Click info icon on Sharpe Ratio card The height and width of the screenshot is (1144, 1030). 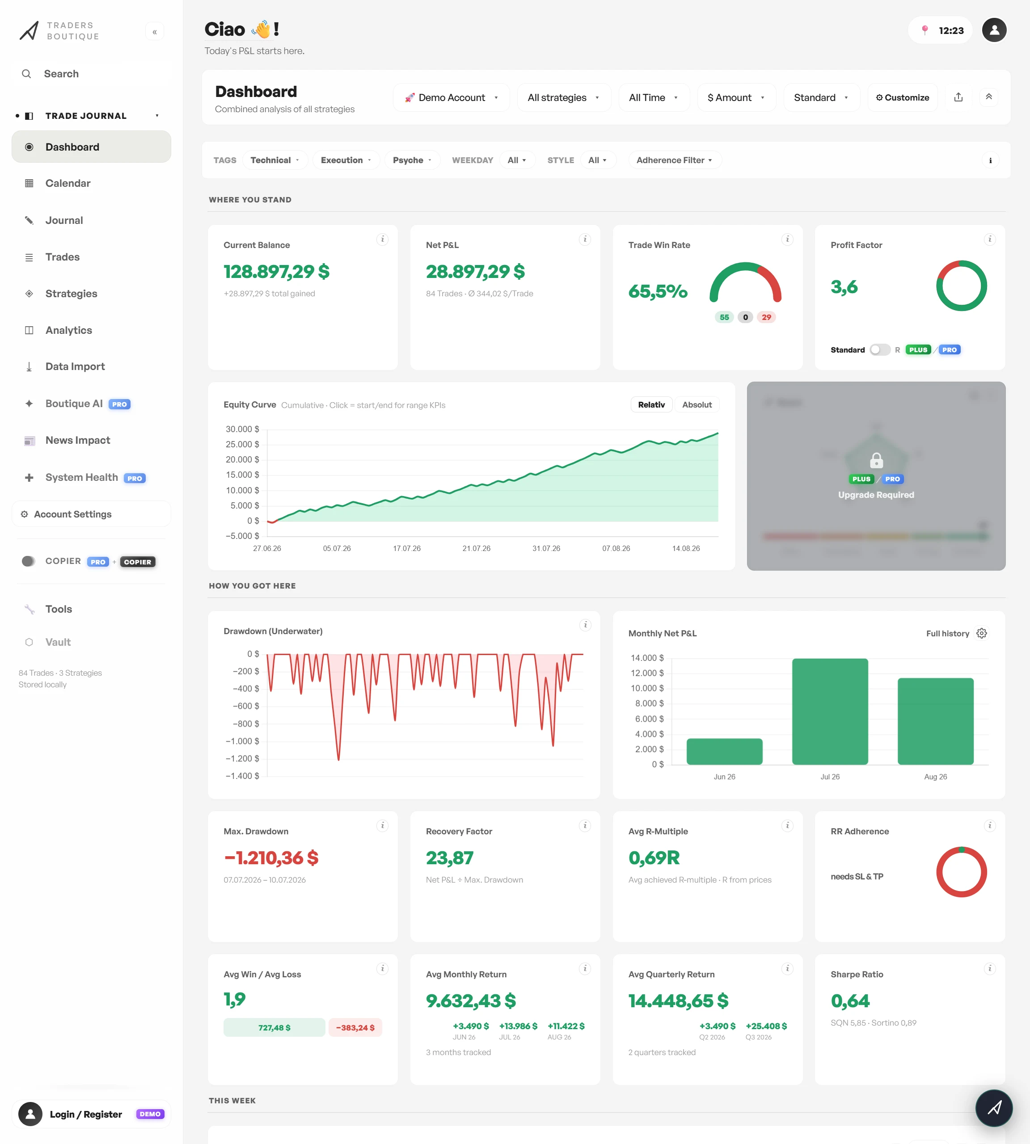click(x=990, y=969)
